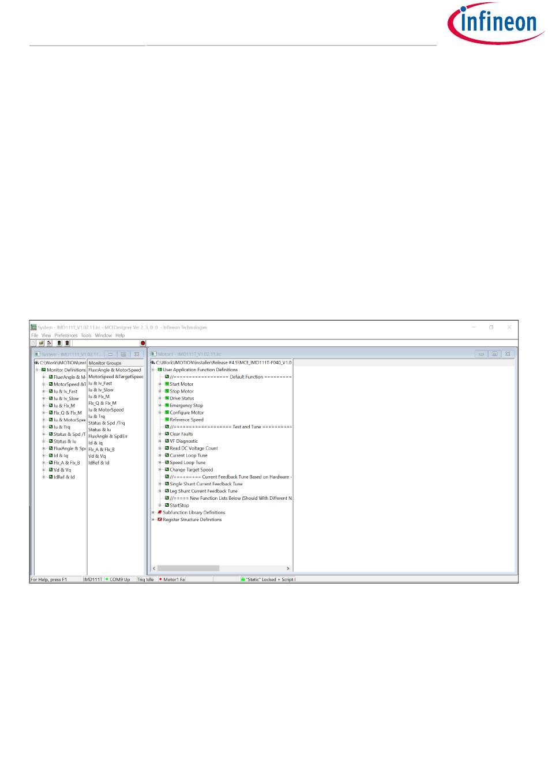Image resolution: width=548 pixels, height=784 pixels.
Task: Expand the Current Loop Tune node
Action: [x=160, y=455]
